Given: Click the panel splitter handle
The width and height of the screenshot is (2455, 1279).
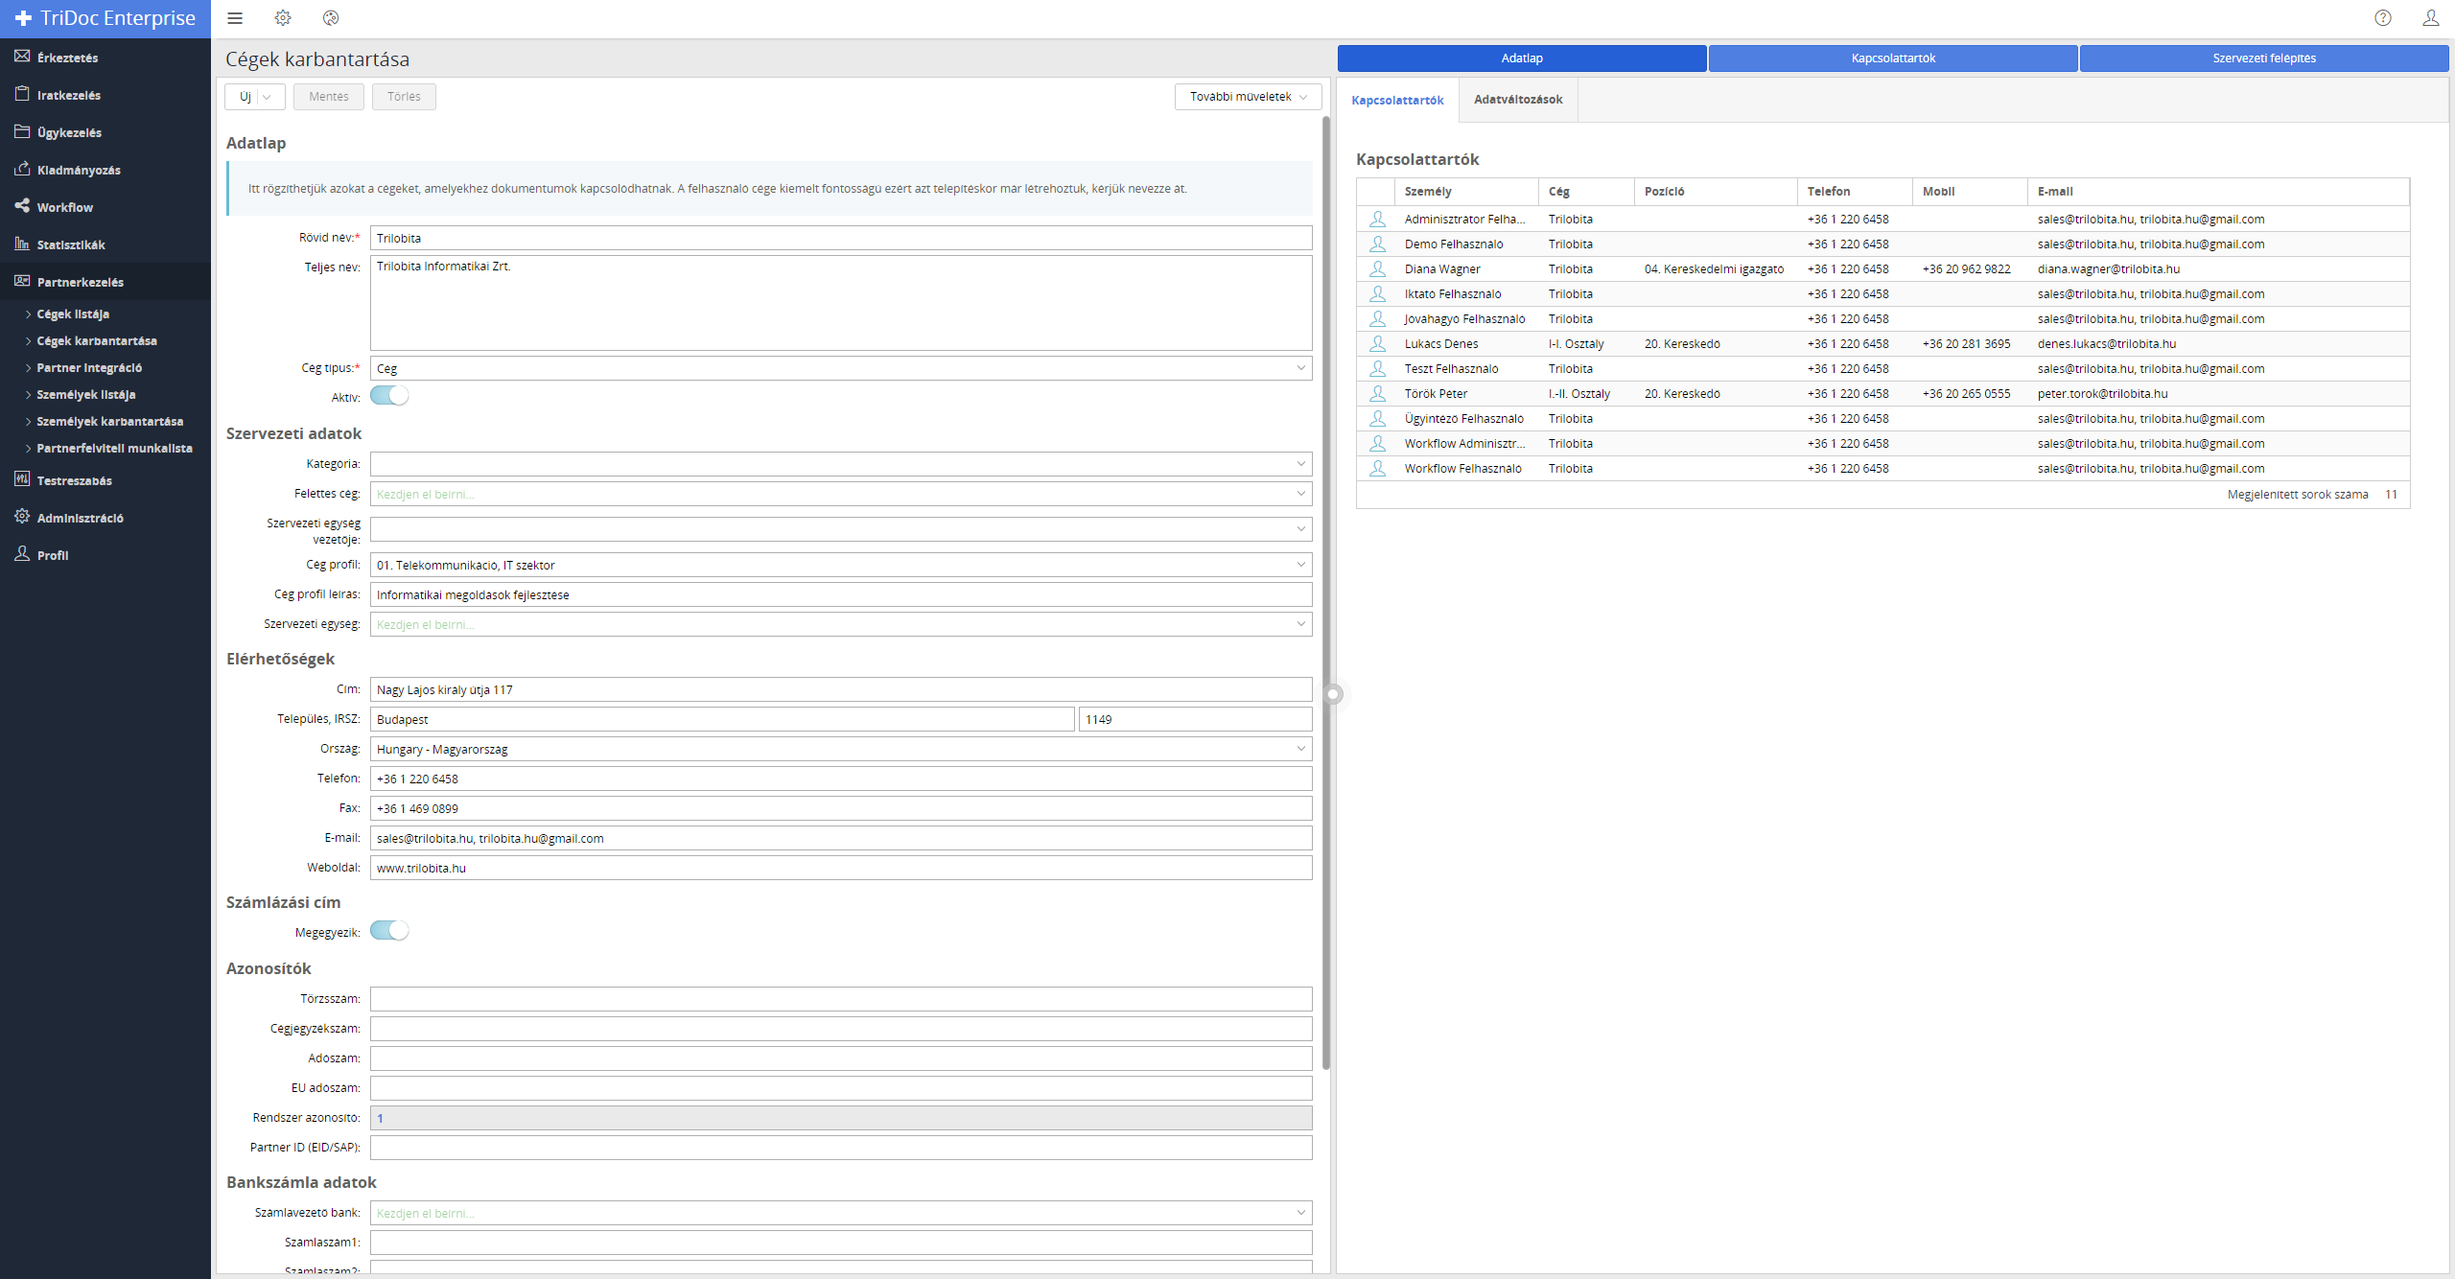Looking at the screenshot, I should pyautogui.click(x=1333, y=694).
